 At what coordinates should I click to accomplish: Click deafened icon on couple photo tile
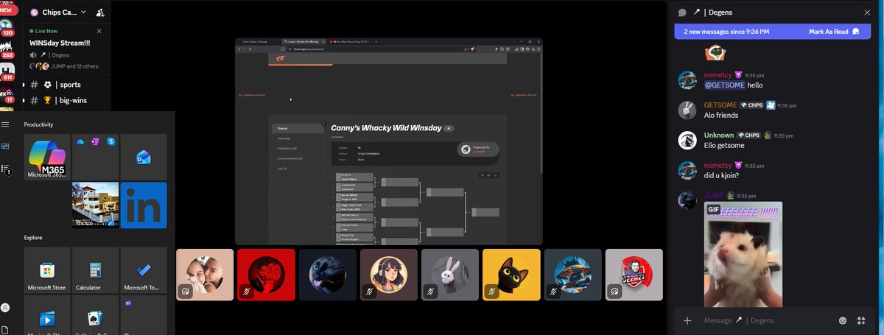tap(185, 292)
